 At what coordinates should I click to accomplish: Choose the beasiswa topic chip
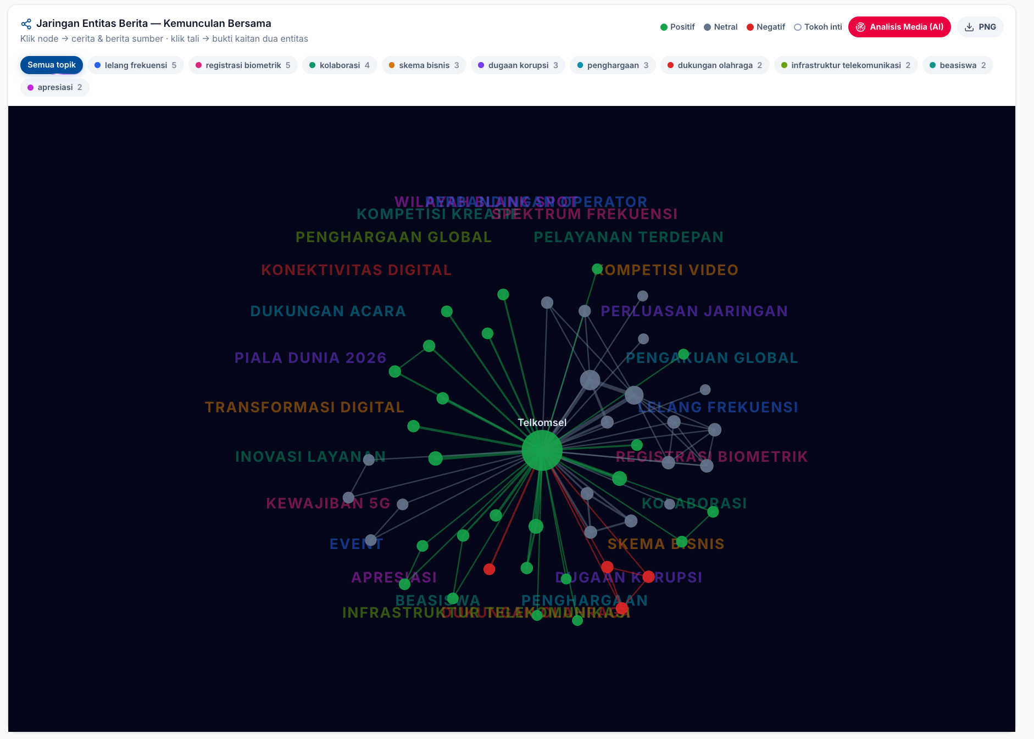coord(958,65)
